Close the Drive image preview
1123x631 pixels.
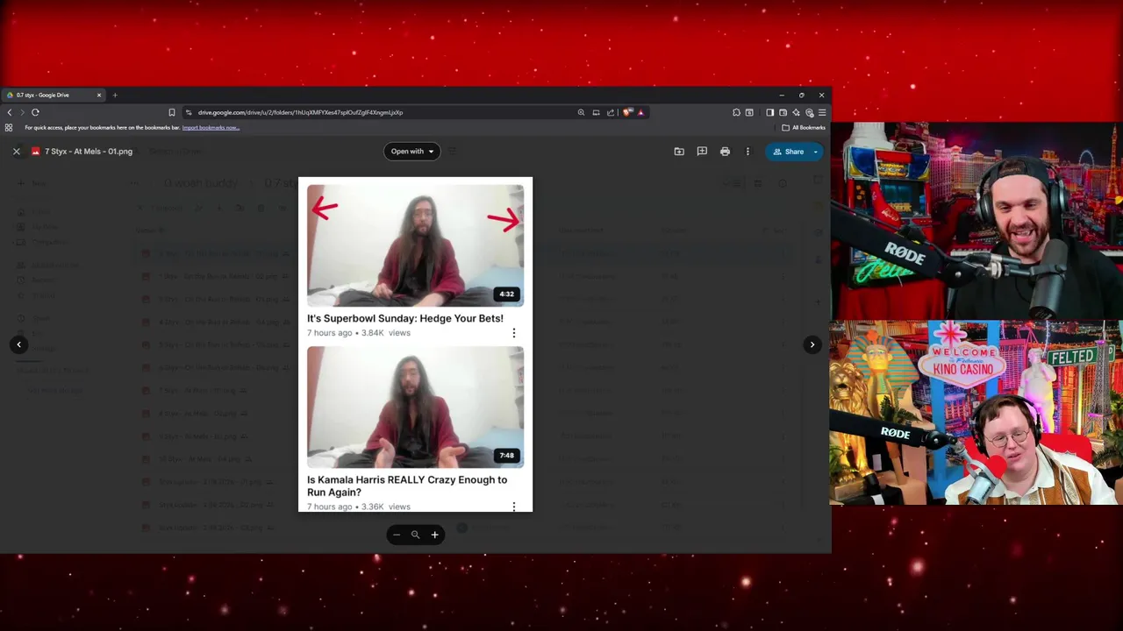pyautogui.click(x=16, y=152)
